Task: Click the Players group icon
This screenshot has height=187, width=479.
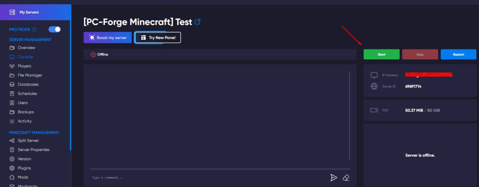Action: pos(12,66)
